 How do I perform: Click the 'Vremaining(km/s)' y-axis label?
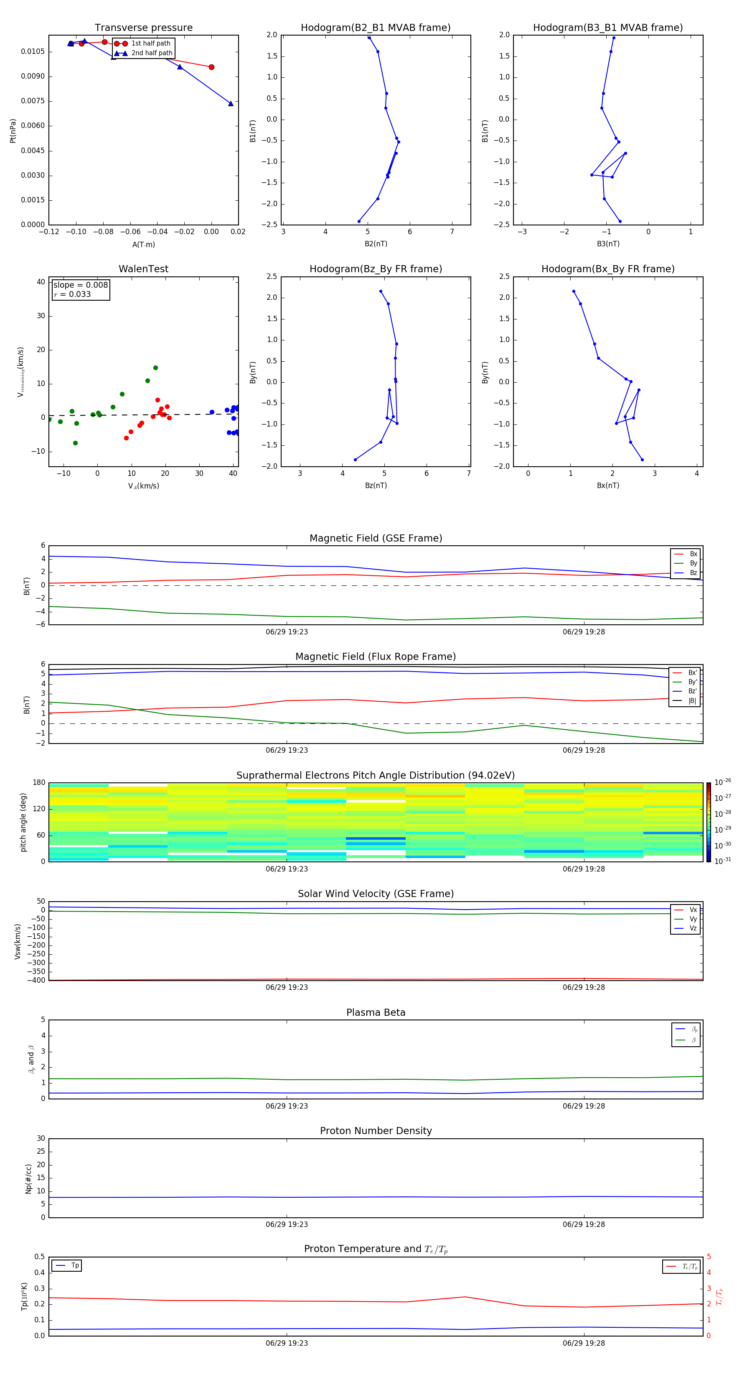pos(21,372)
